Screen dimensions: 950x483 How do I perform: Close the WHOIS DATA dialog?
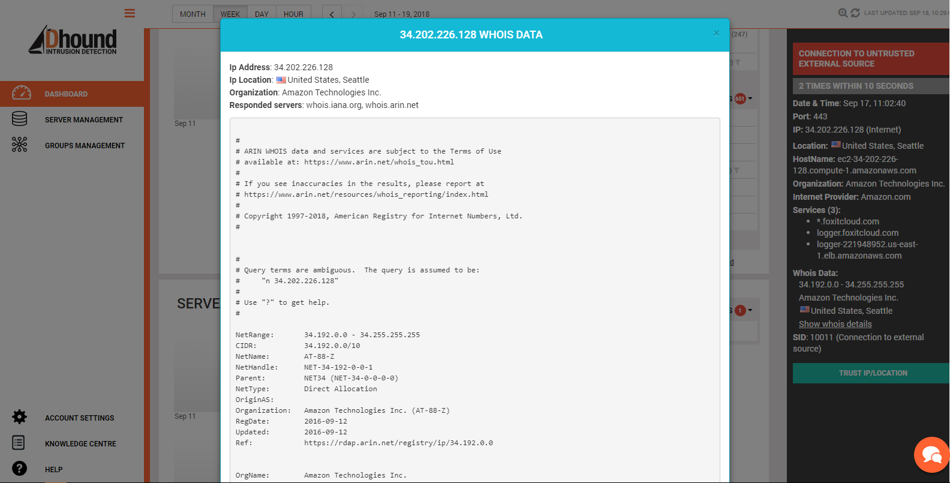716,33
